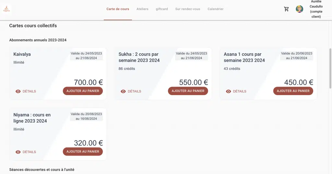The height and width of the screenshot is (174, 332).
Task: Go to the giftcard tab
Action: [162, 9]
